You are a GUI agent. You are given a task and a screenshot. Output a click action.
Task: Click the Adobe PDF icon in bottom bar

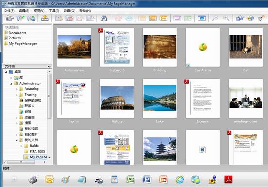click(229, 180)
